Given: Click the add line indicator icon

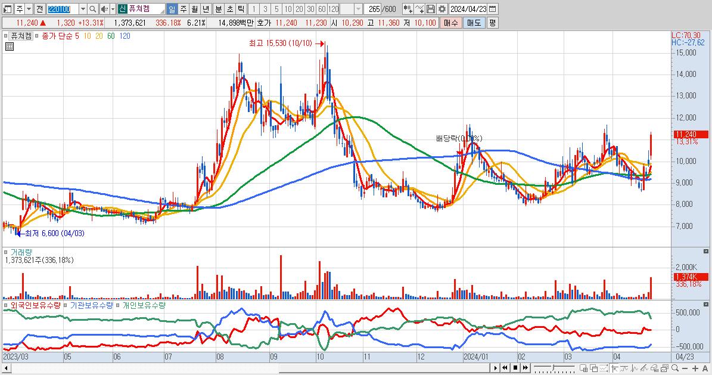Looking at the screenshot, I should point(419,8).
